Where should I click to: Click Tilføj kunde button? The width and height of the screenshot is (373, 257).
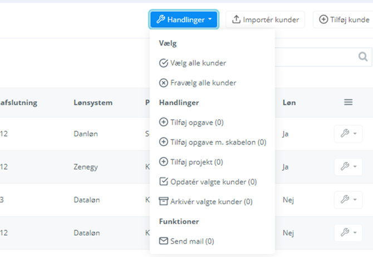point(343,19)
